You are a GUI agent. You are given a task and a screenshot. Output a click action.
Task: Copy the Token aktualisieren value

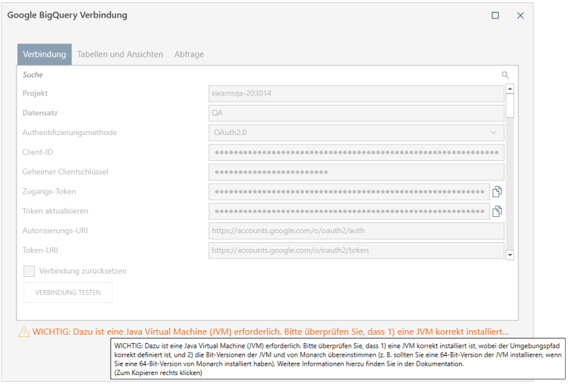pyautogui.click(x=497, y=211)
